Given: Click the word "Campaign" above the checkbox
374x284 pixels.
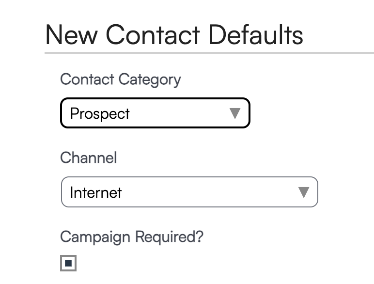Looking at the screenshot, I should (x=95, y=237).
